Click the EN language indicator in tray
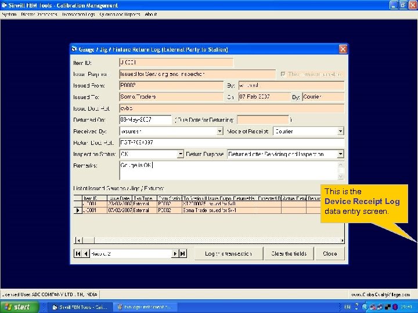 pyautogui.click(x=347, y=307)
